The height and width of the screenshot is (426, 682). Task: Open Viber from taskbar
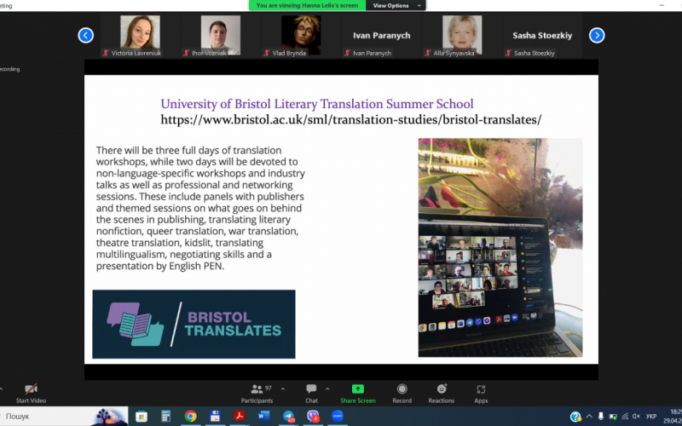313,417
